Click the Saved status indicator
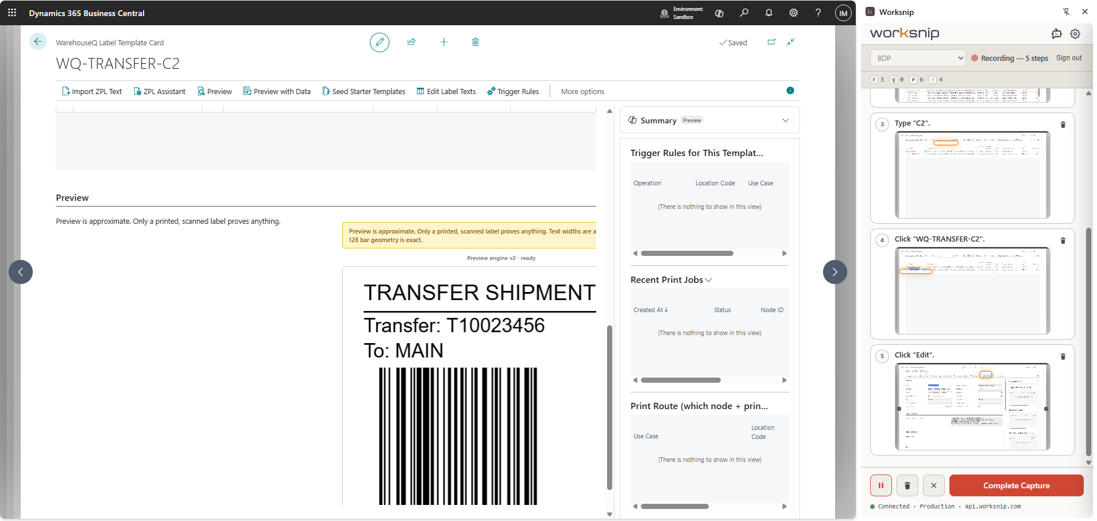 733,42
